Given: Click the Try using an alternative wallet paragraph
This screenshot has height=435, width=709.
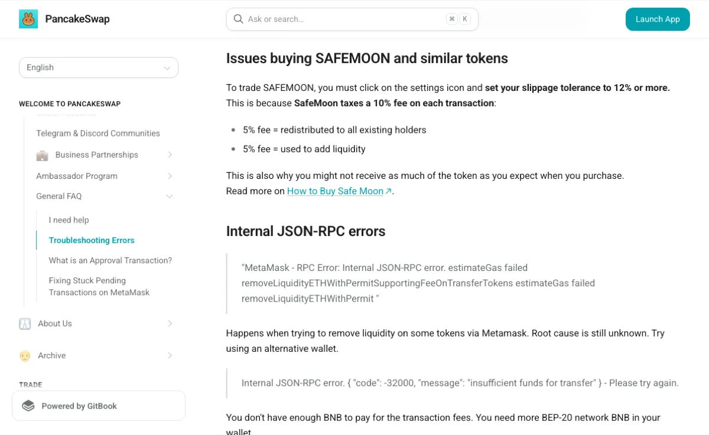Looking at the screenshot, I should pyautogui.click(x=445, y=341).
